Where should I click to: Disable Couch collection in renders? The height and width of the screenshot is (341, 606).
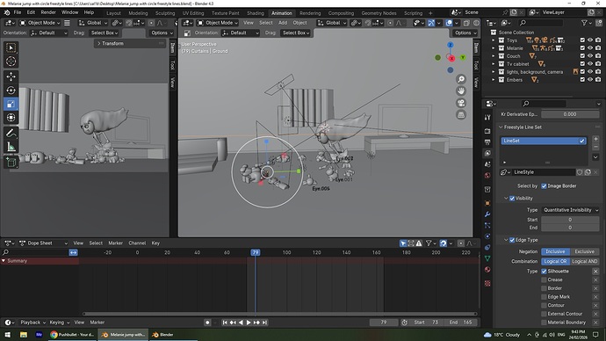(x=598, y=56)
